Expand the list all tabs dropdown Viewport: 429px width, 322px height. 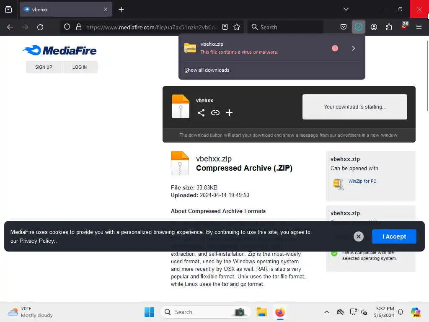pyautogui.click(x=346, y=9)
